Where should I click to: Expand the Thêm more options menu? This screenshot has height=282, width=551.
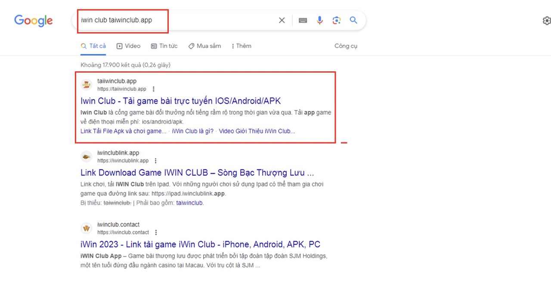point(241,46)
